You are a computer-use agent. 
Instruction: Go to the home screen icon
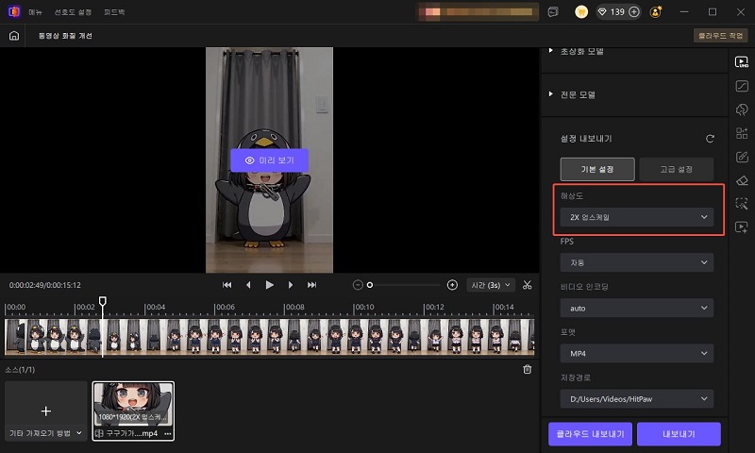(x=14, y=36)
